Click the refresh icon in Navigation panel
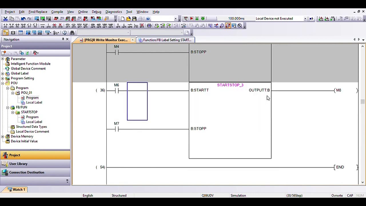This screenshot has width=366, height=206. click(x=27, y=53)
